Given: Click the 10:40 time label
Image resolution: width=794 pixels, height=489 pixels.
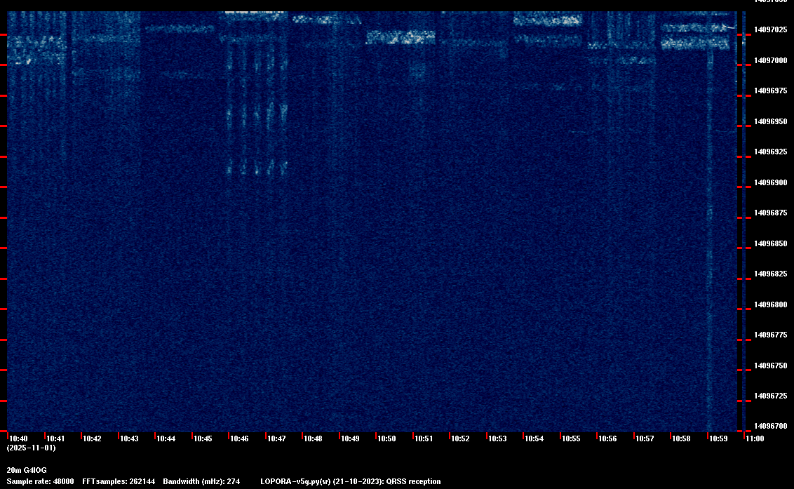Looking at the screenshot, I should pos(19,438).
